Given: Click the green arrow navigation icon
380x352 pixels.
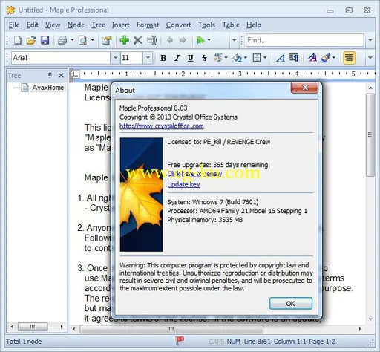Looking at the screenshot, I should [x=200, y=40].
